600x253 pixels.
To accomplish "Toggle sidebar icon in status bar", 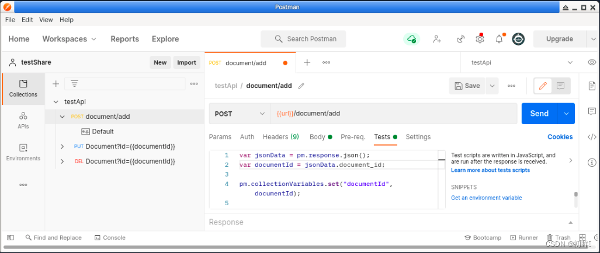I will (11, 237).
